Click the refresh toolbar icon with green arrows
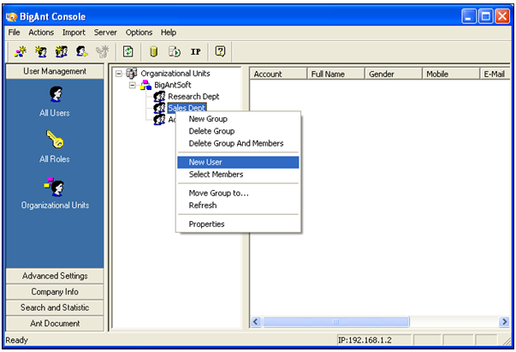 pyautogui.click(x=128, y=51)
